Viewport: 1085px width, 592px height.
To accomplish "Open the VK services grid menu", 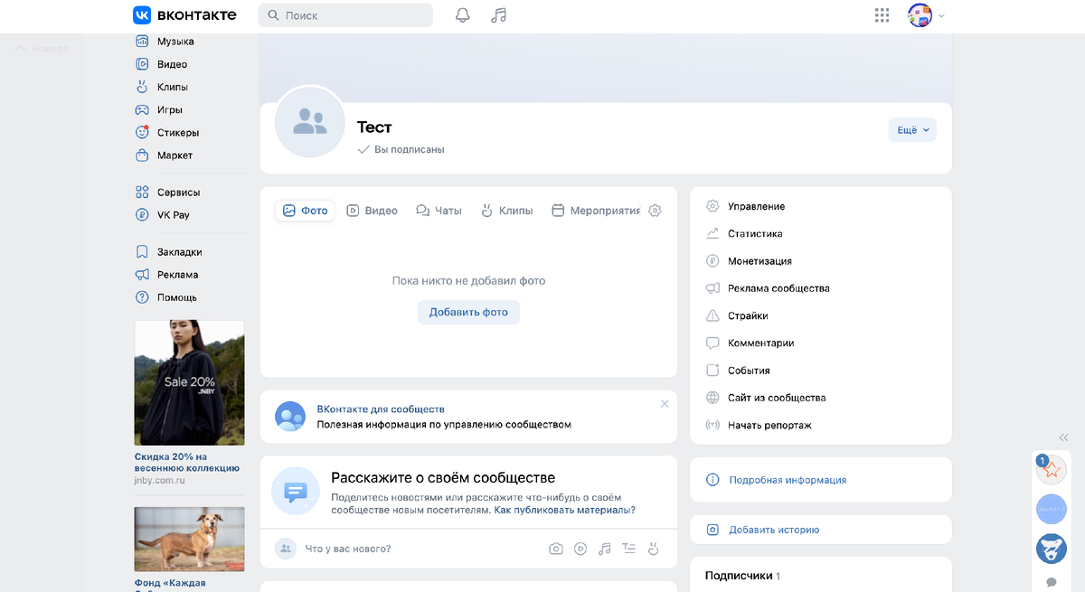I will [882, 14].
